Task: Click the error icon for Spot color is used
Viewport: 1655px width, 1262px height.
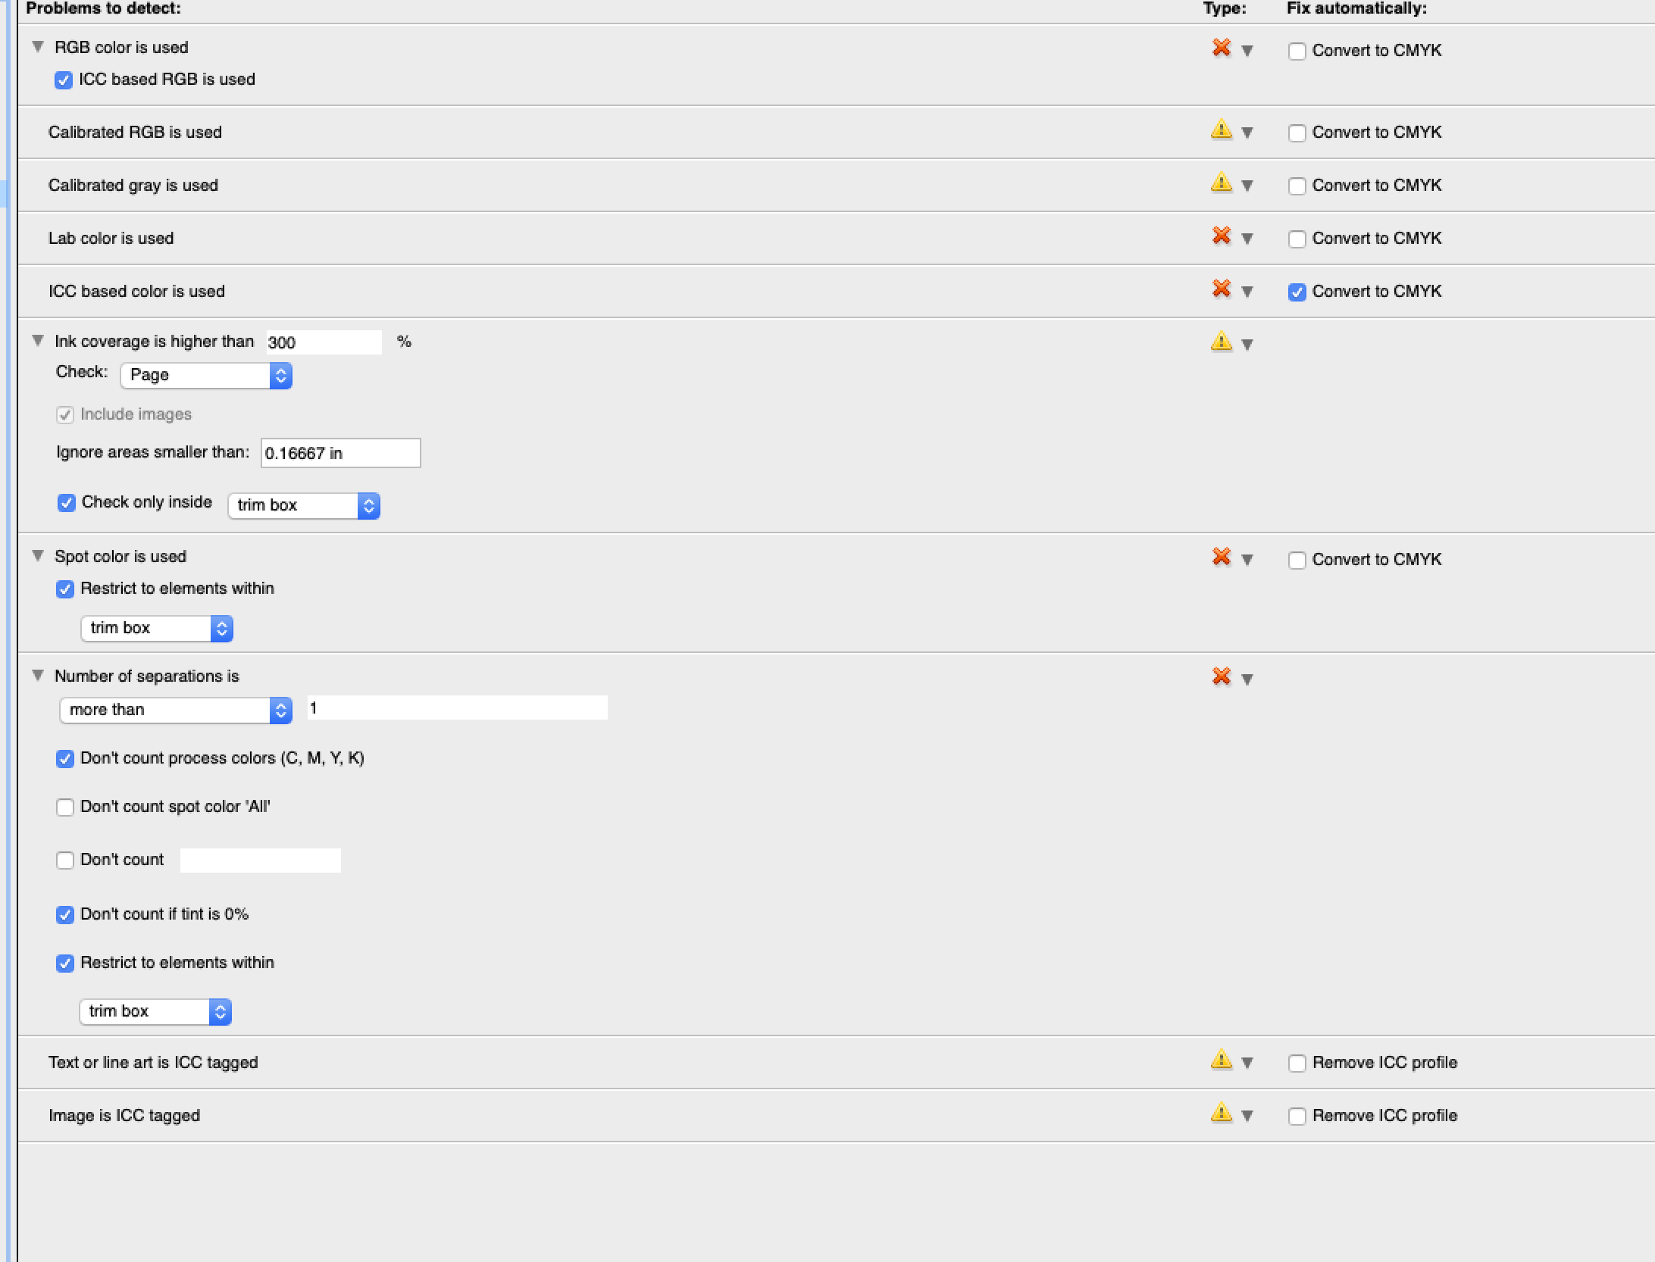Action: click(1221, 557)
